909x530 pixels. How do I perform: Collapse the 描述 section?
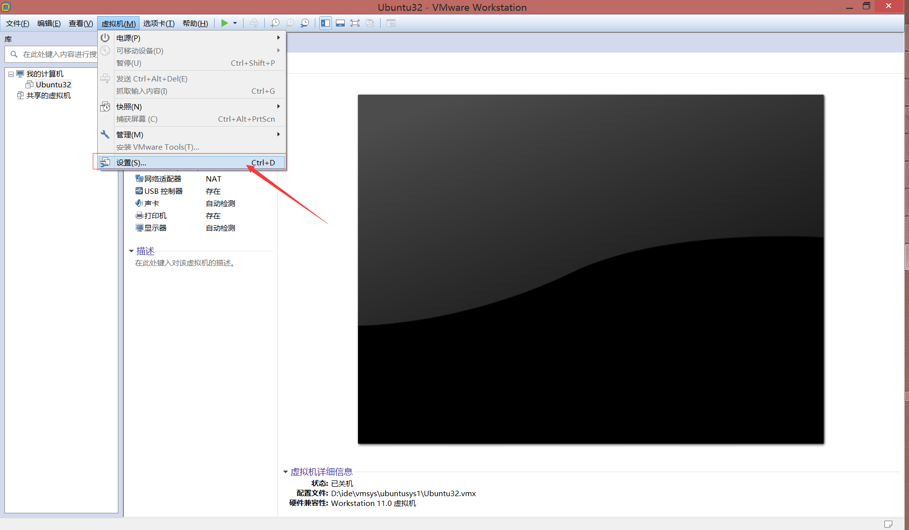(x=132, y=251)
